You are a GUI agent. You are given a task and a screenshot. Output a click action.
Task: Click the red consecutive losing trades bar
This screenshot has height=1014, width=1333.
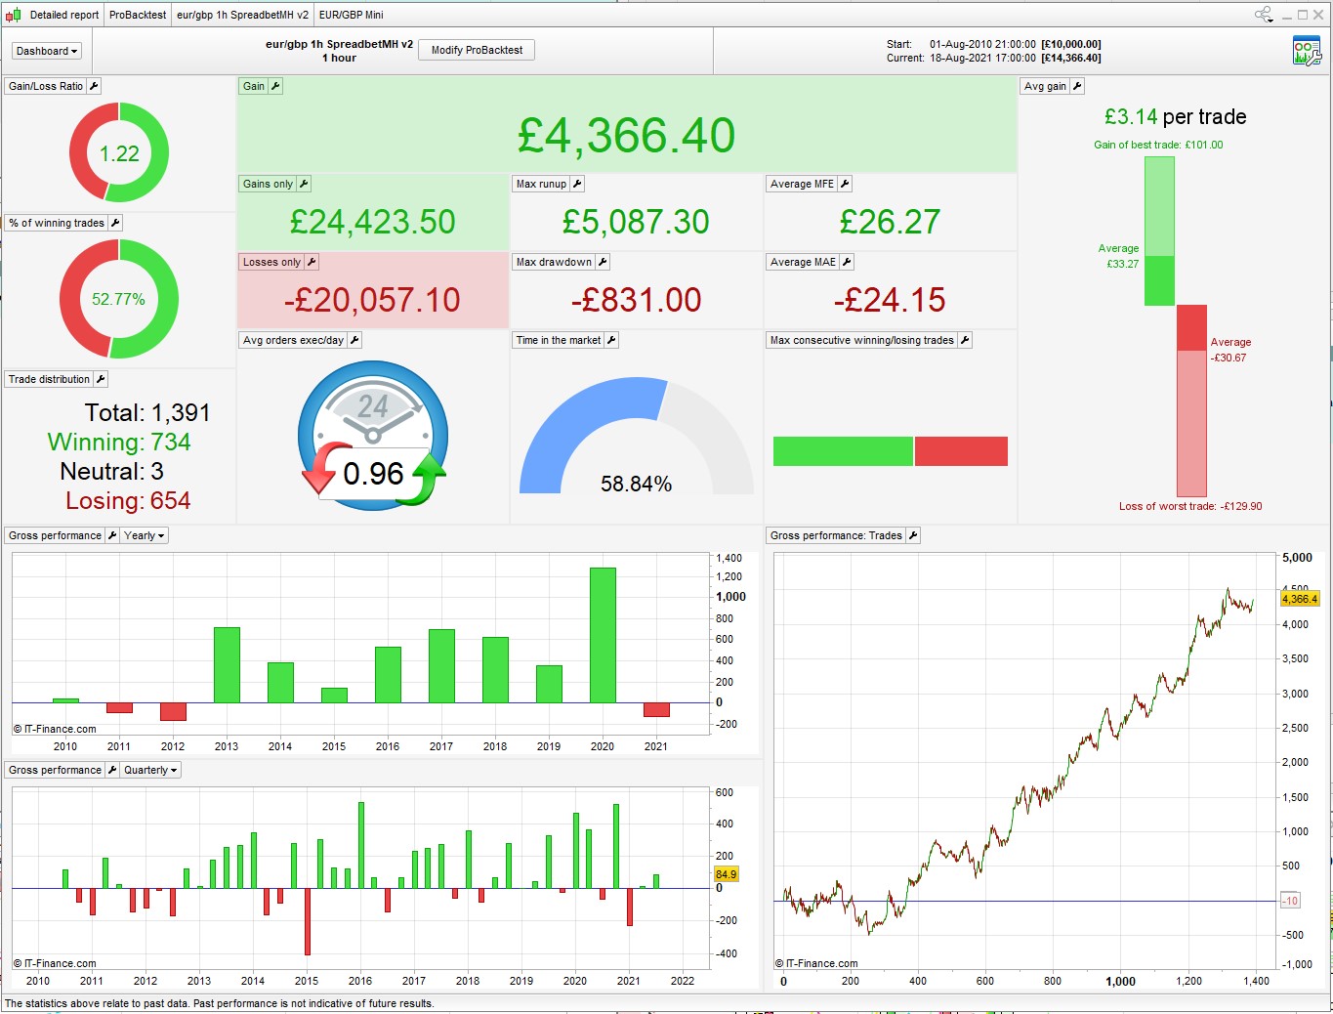[x=961, y=451]
